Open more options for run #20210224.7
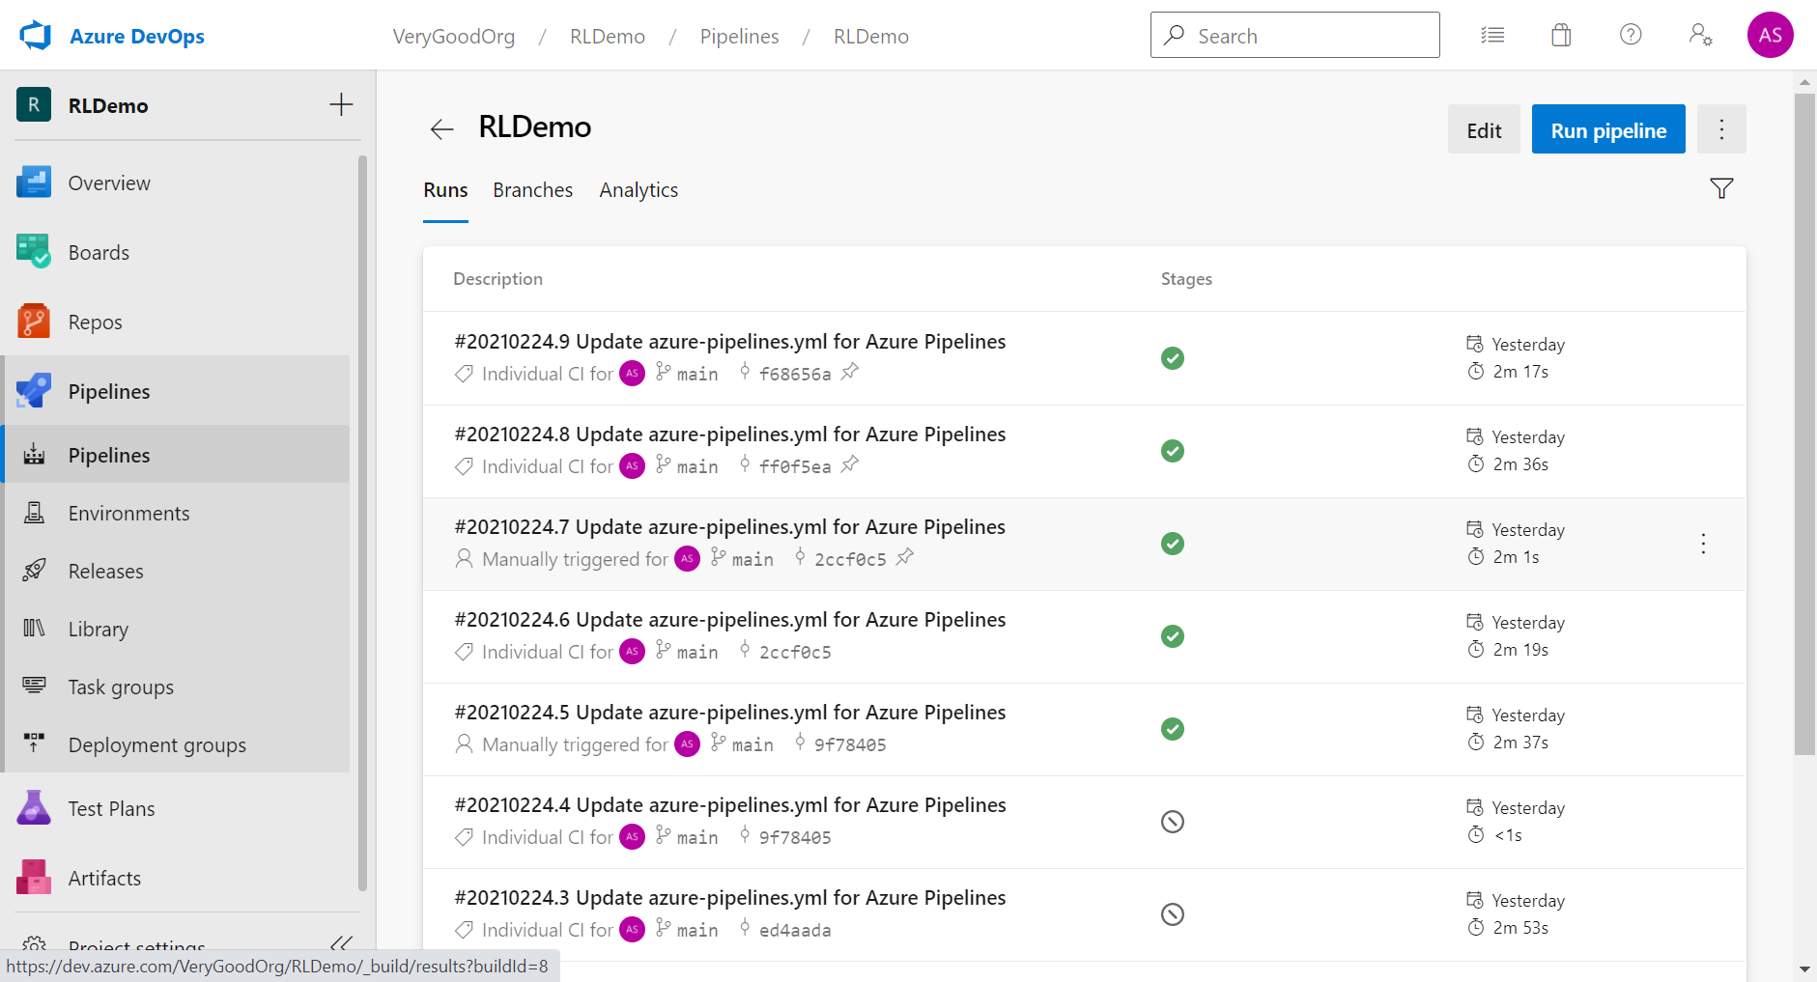Image resolution: width=1817 pixels, height=982 pixels. tap(1703, 544)
